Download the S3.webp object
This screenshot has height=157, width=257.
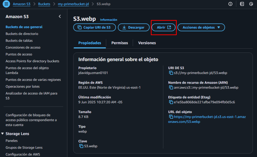[134, 27]
